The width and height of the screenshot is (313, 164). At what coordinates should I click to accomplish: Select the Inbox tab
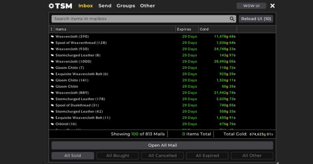pos(86,5)
